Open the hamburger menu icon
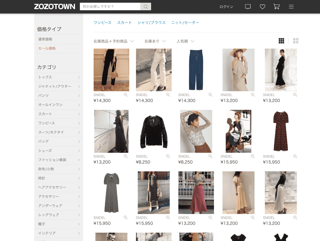 (291, 7)
